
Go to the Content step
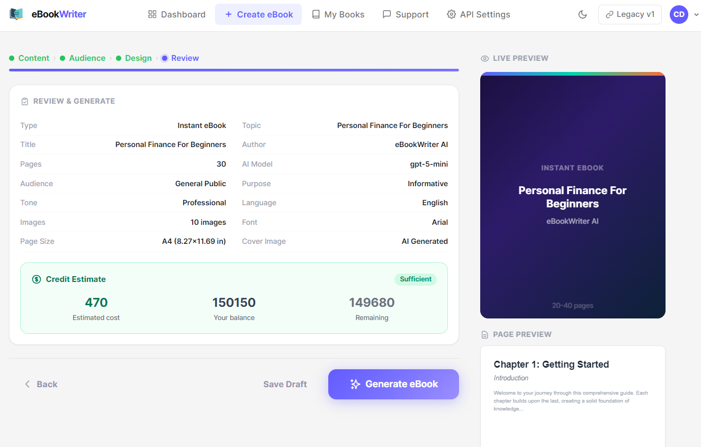point(29,58)
